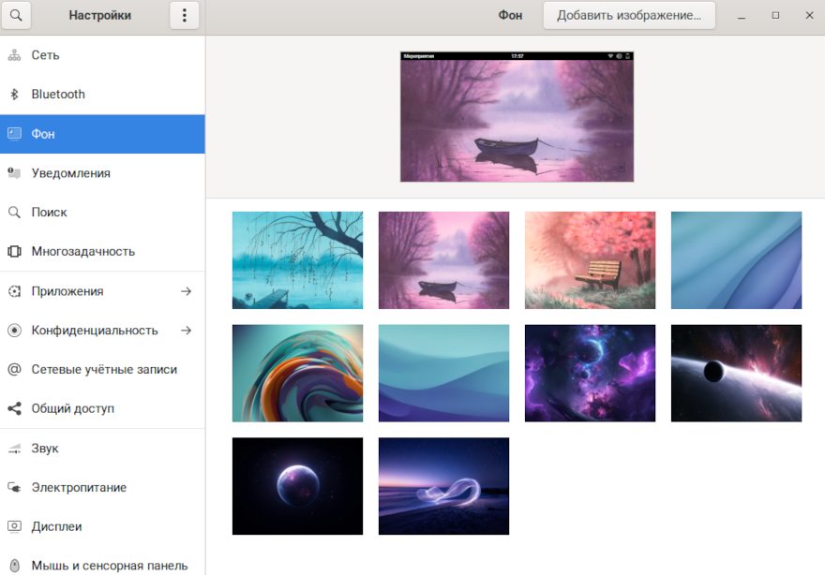Viewport: 825px width, 575px height.
Task: Click the share icon beside Общий доступ
Action: [x=14, y=409]
